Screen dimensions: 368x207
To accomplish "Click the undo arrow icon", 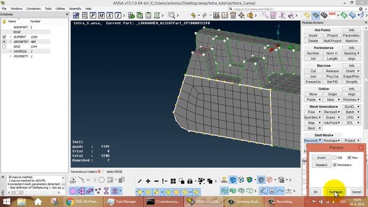I will pyautogui.click(x=193, y=16).
